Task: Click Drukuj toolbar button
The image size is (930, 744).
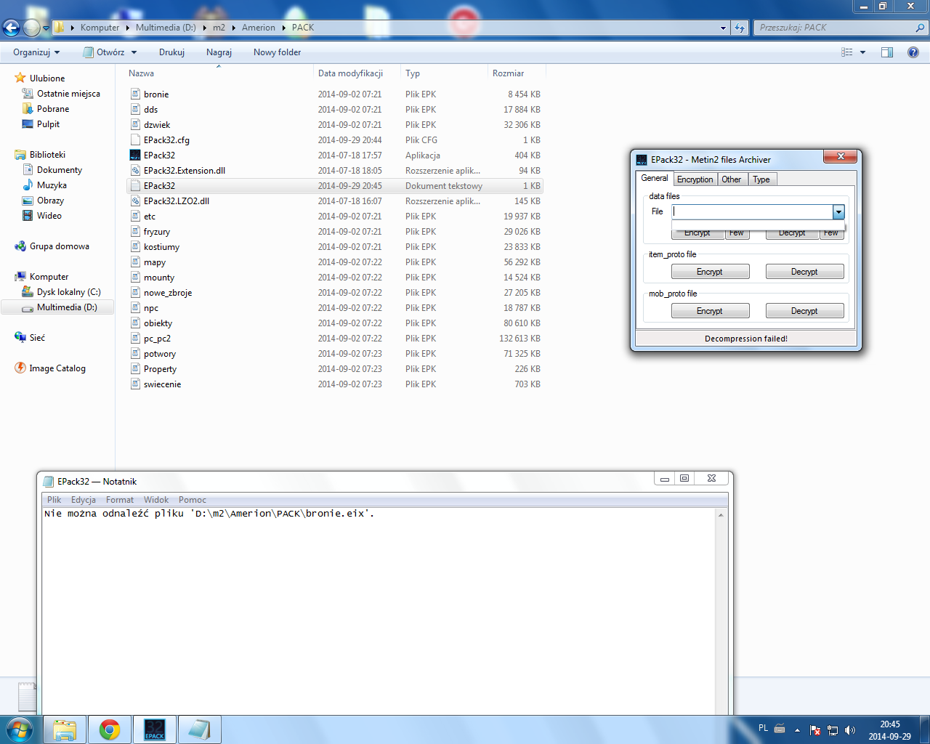Action: pyautogui.click(x=171, y=52)
